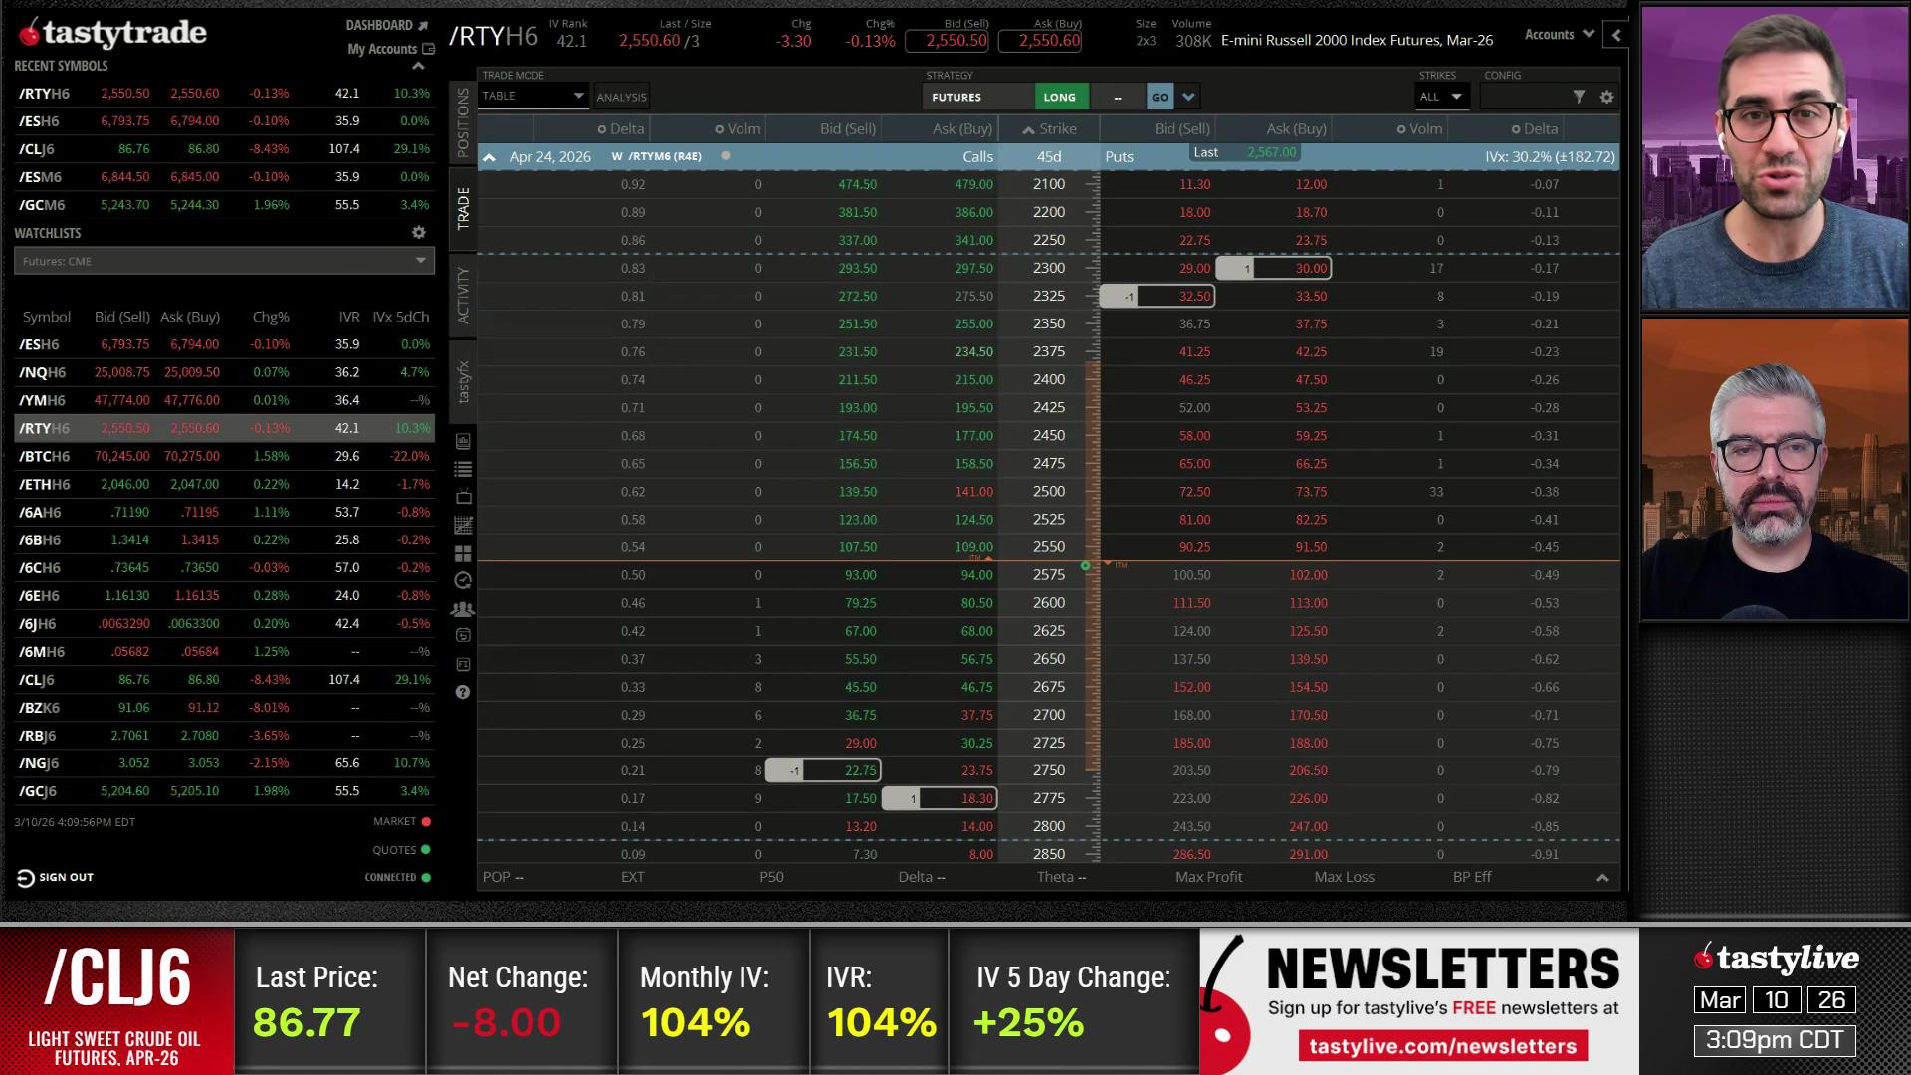
Task: Switch to the ACTIVITY vertical tab
Action: click(x=463, y=295)
